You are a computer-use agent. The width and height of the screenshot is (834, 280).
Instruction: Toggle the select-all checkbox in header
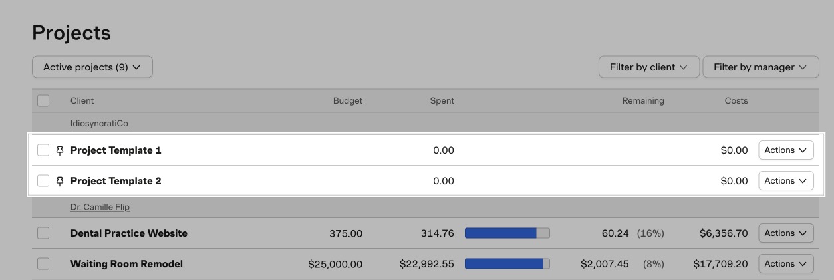pyautogui.click(x=43, y=101)
